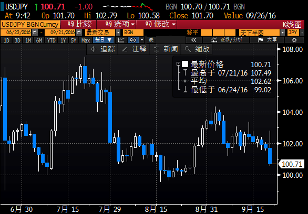
Task: Open the chart settings gear icon
Action: [294, 40]
